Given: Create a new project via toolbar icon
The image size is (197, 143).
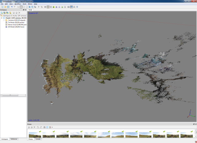Looking at the screenshot, I should (x=2, y=7).
